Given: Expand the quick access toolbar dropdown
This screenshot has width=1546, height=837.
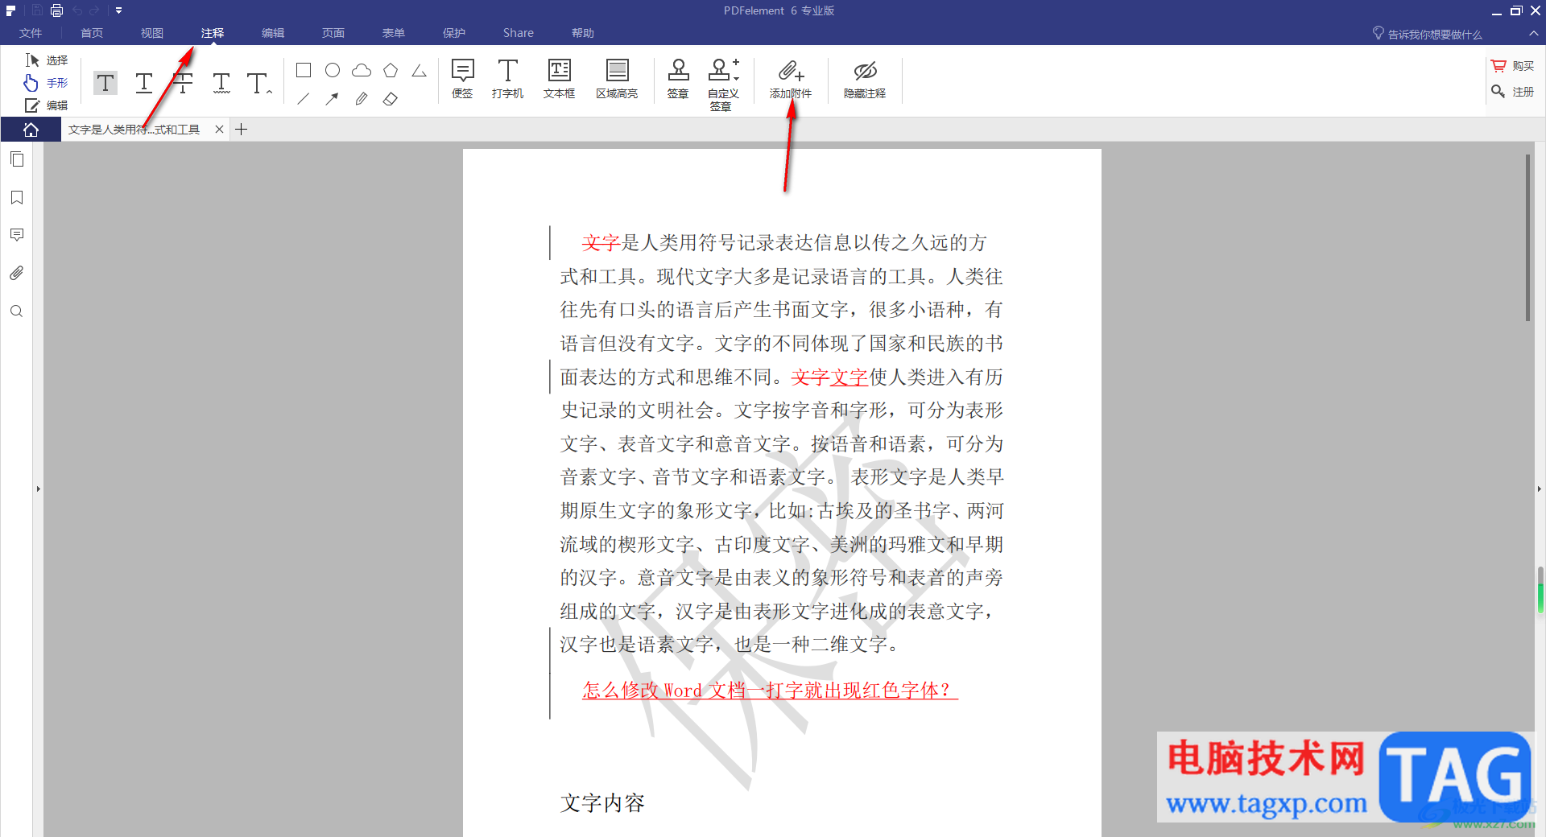Looking at the screenshot, I should tap(118, 10).
